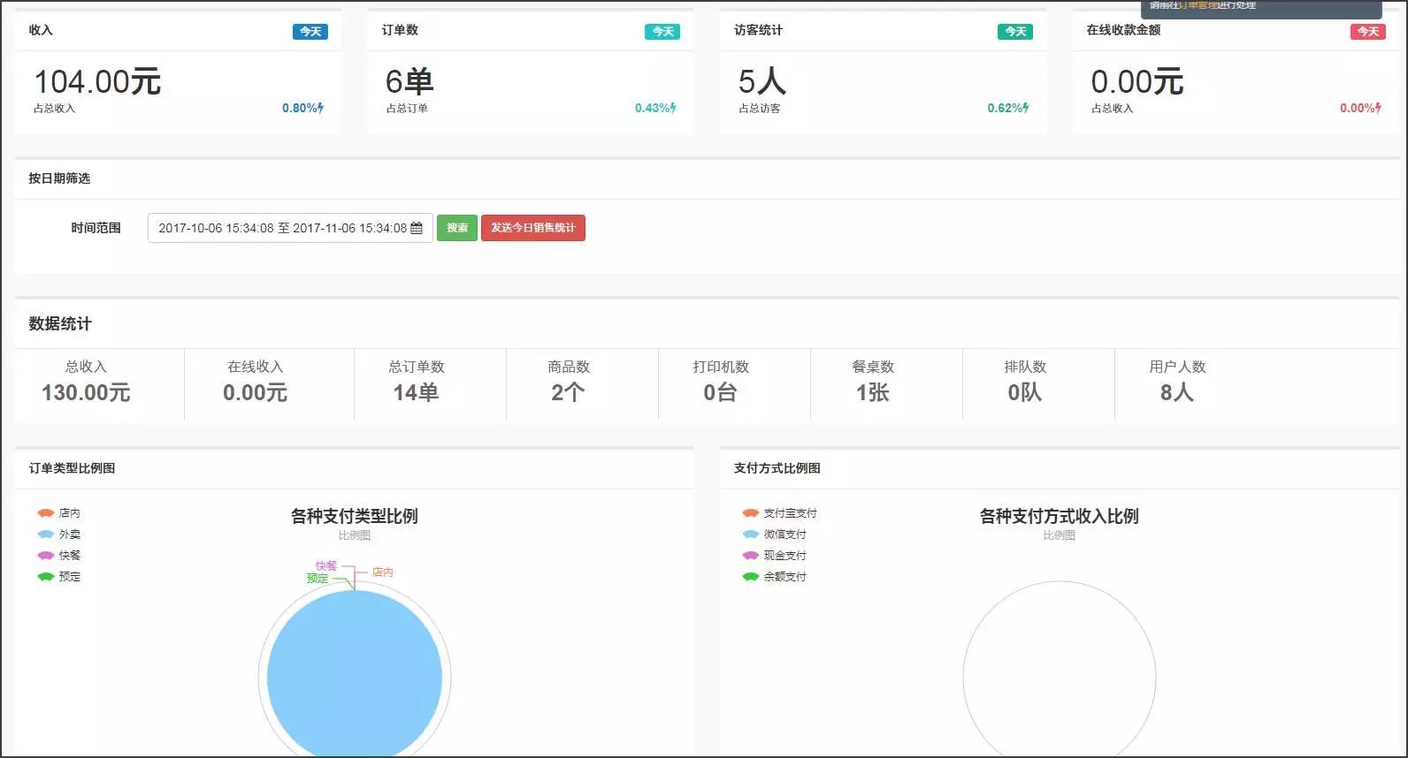The width and height of the screenshot is (1408, 758).
Task: Click the red 今天 badge on 在线收款金额
Action: tap(1367, 32)
